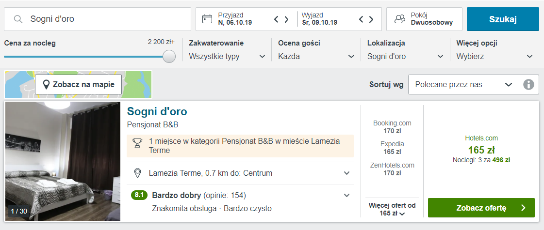544x230 pixels.
Task: Click the price per night slider handle
Action: [x=169, y=56]
